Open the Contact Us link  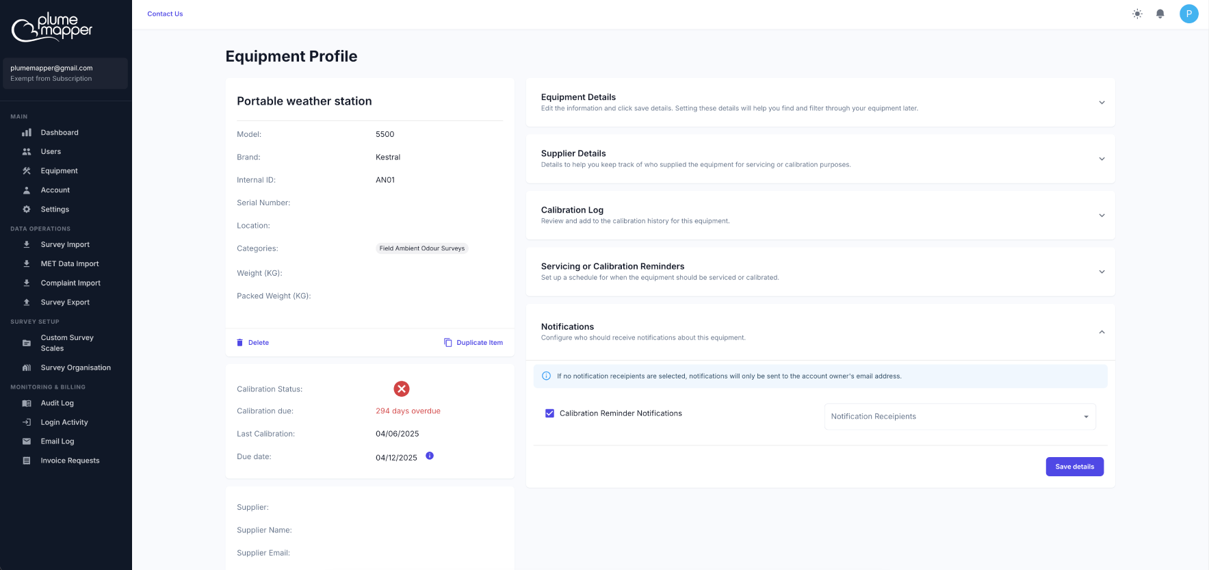tap(165, 14)
